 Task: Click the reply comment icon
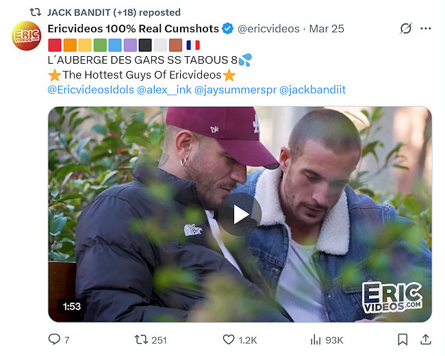[54, 340]
